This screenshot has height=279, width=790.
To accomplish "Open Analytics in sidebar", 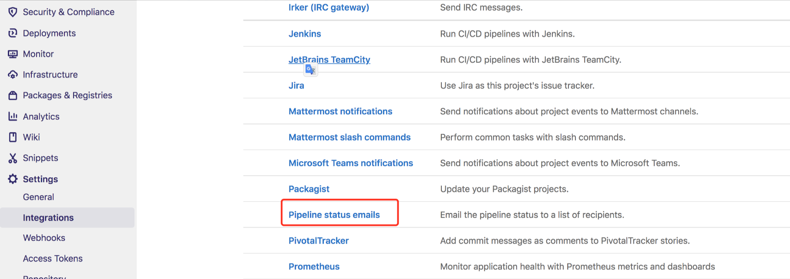I will pos(41,116).
